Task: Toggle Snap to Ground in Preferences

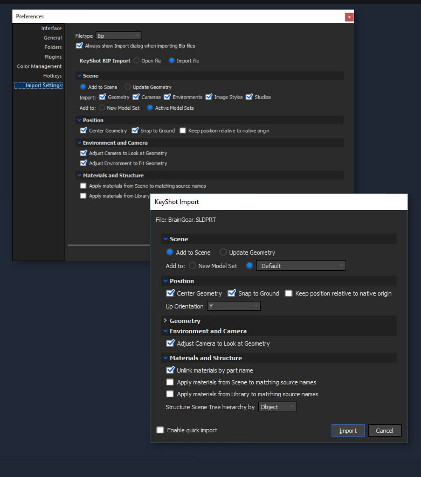Action: tap(135, 130)
